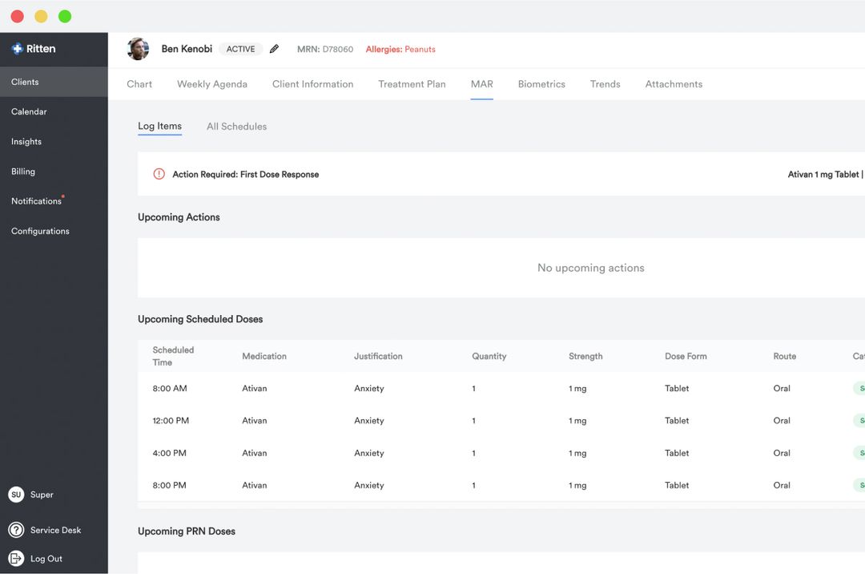Click the ACTIVE status badge
The image size is (865, 574).
pos(240,48)
